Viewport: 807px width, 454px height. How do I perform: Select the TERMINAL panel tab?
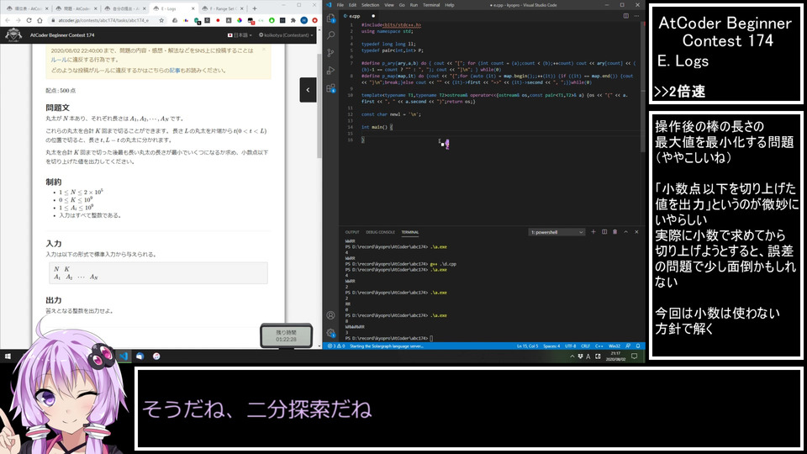(410, 232)
